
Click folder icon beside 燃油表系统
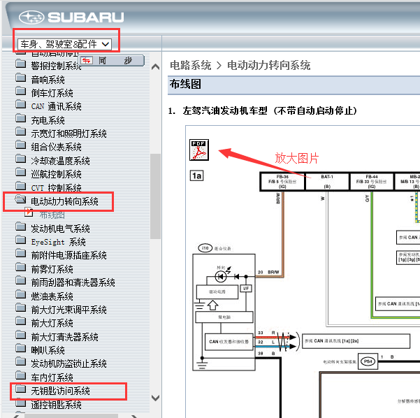click(21, 295)
